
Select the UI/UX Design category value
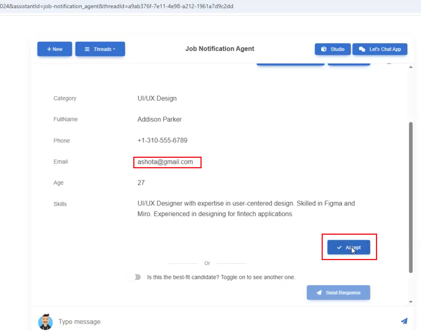157,98
